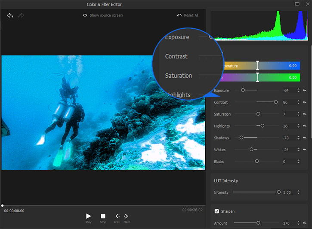Click the undo arrow icon
The height and width of the screenshot is (229, 312).
pyautogui.click(x=10, y=15)
